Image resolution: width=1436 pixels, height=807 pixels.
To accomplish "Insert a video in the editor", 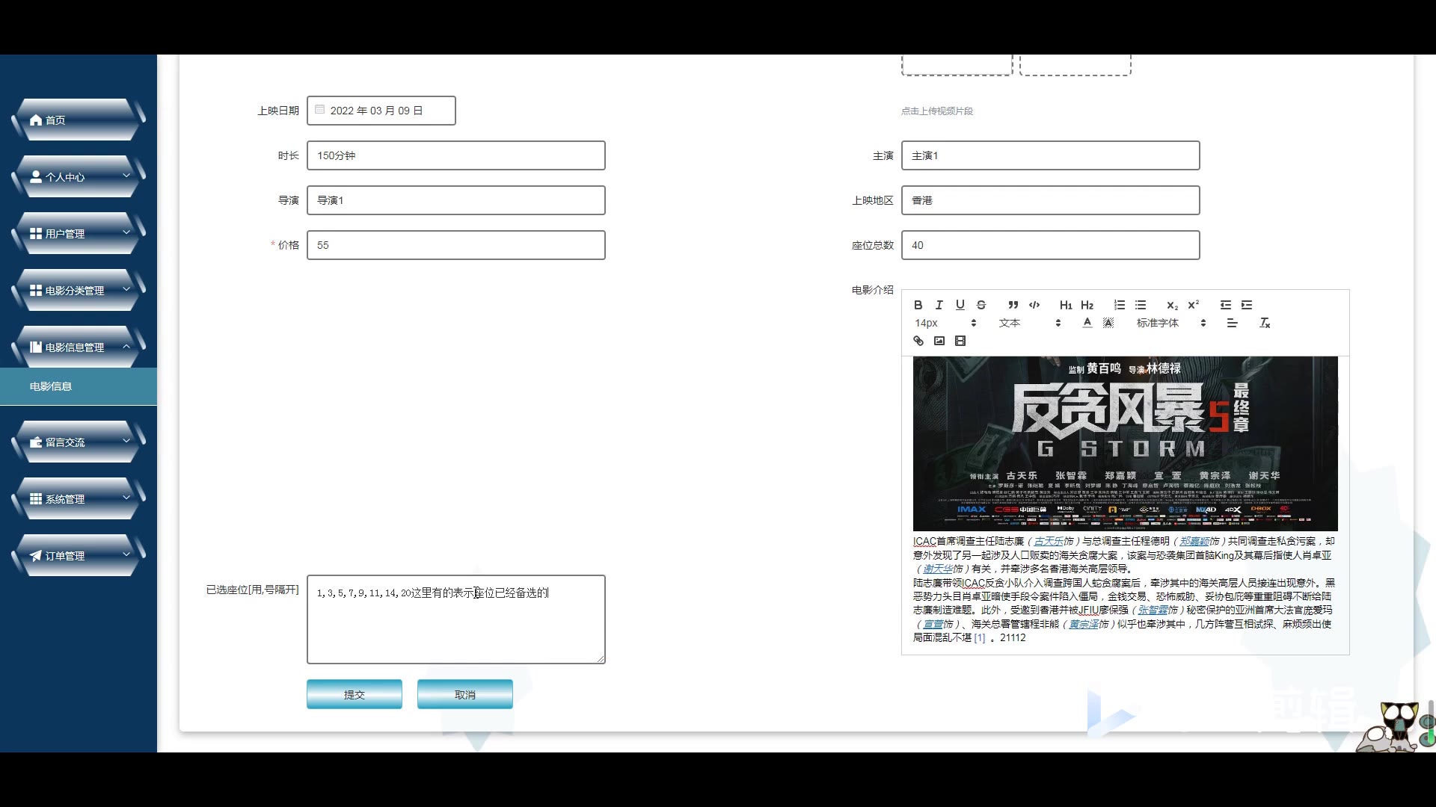I will coord(960,341).
